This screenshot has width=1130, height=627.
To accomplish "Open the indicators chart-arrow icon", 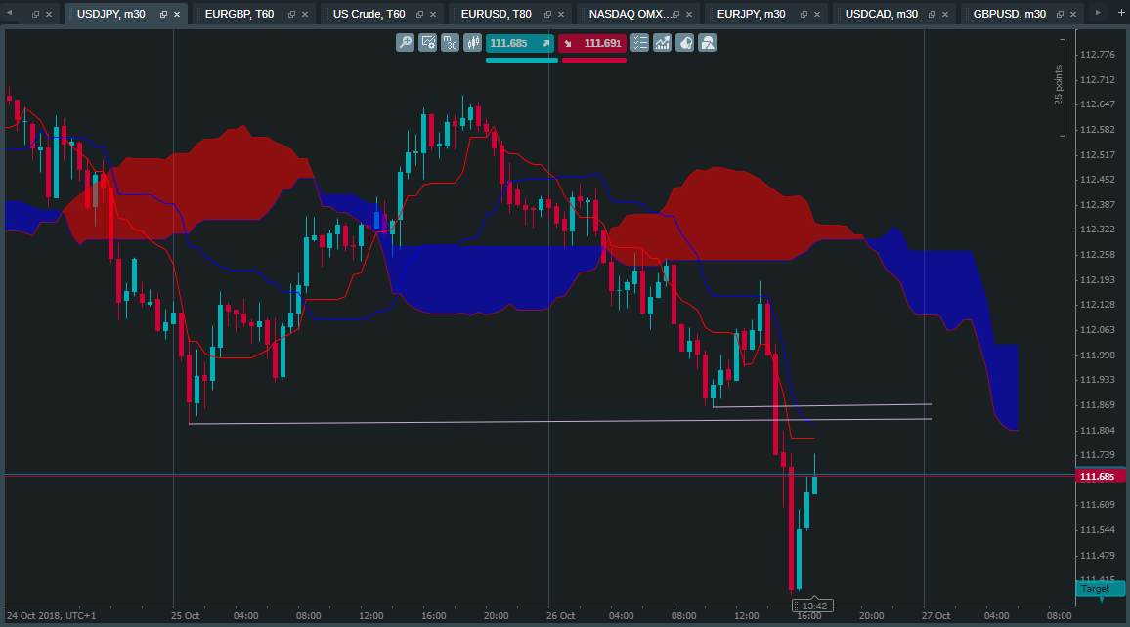I will (662, 43).
